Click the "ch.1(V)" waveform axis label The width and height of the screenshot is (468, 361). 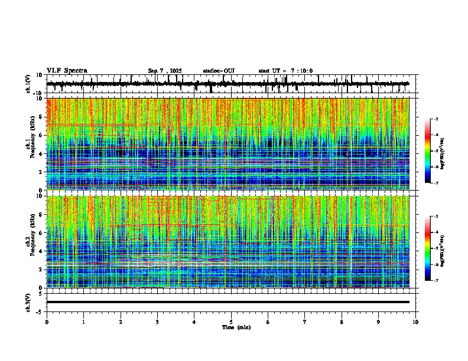28,84
